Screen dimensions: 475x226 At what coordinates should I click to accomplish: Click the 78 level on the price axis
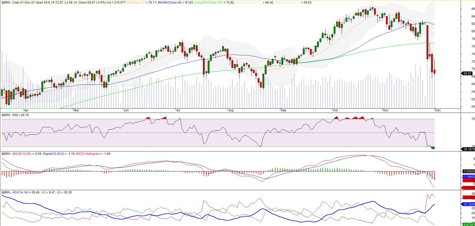click(x=473, y=39)
